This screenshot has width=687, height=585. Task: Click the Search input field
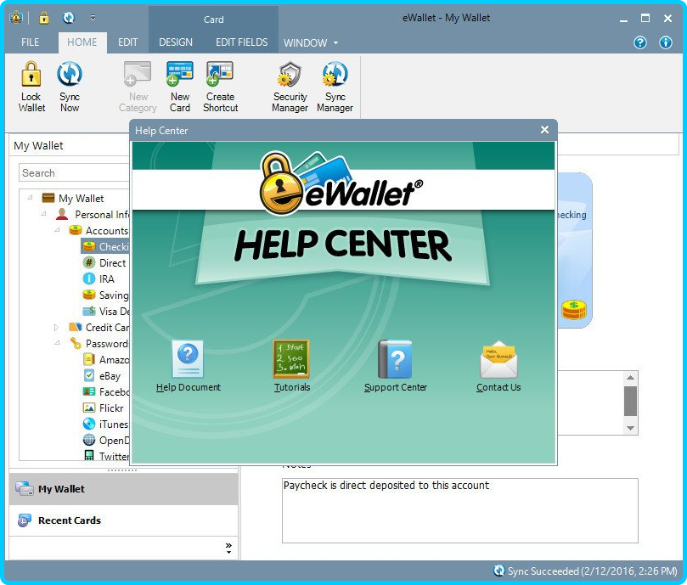tap(74, 172)
